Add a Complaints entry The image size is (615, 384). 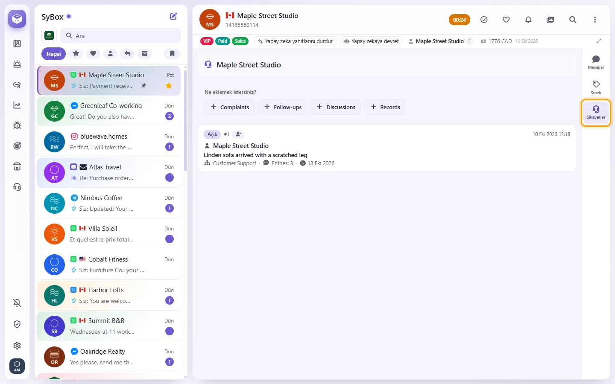pyautogui.click(x=230, y=107)
